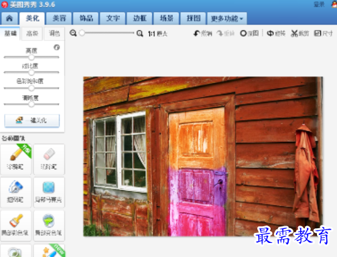Switch to the 场景 tab
Screen dimensions: 337x257
coord(166,18)
